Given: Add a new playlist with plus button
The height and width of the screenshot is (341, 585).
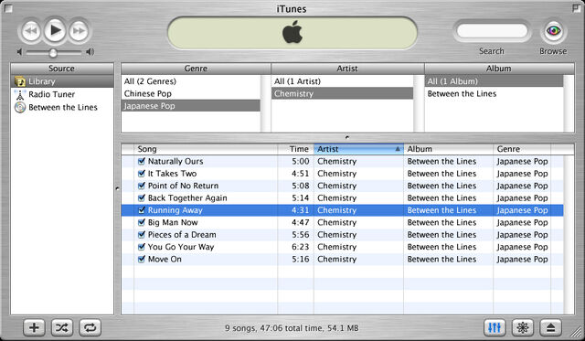Looking at the screenshot, I should 34,327.
